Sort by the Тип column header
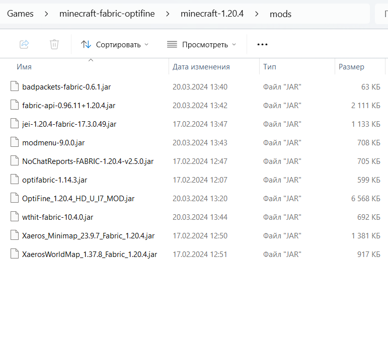388x343 pixels. click(269, 67)
